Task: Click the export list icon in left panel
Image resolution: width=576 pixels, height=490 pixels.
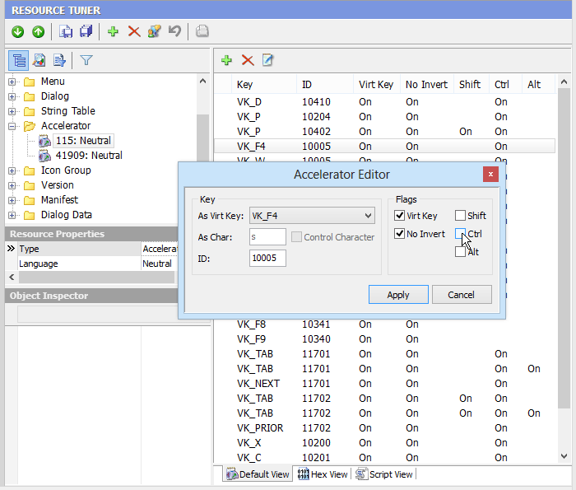Action: [x=59, y=60]
